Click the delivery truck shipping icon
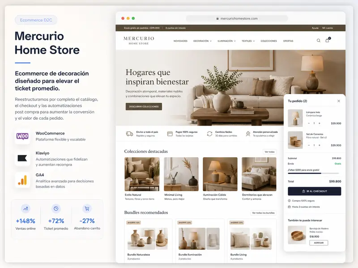Screen dimensions: 358x268 [x=129, y=134]
